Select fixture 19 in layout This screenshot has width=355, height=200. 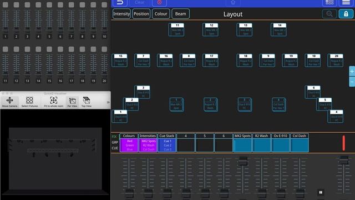(290, 61)
